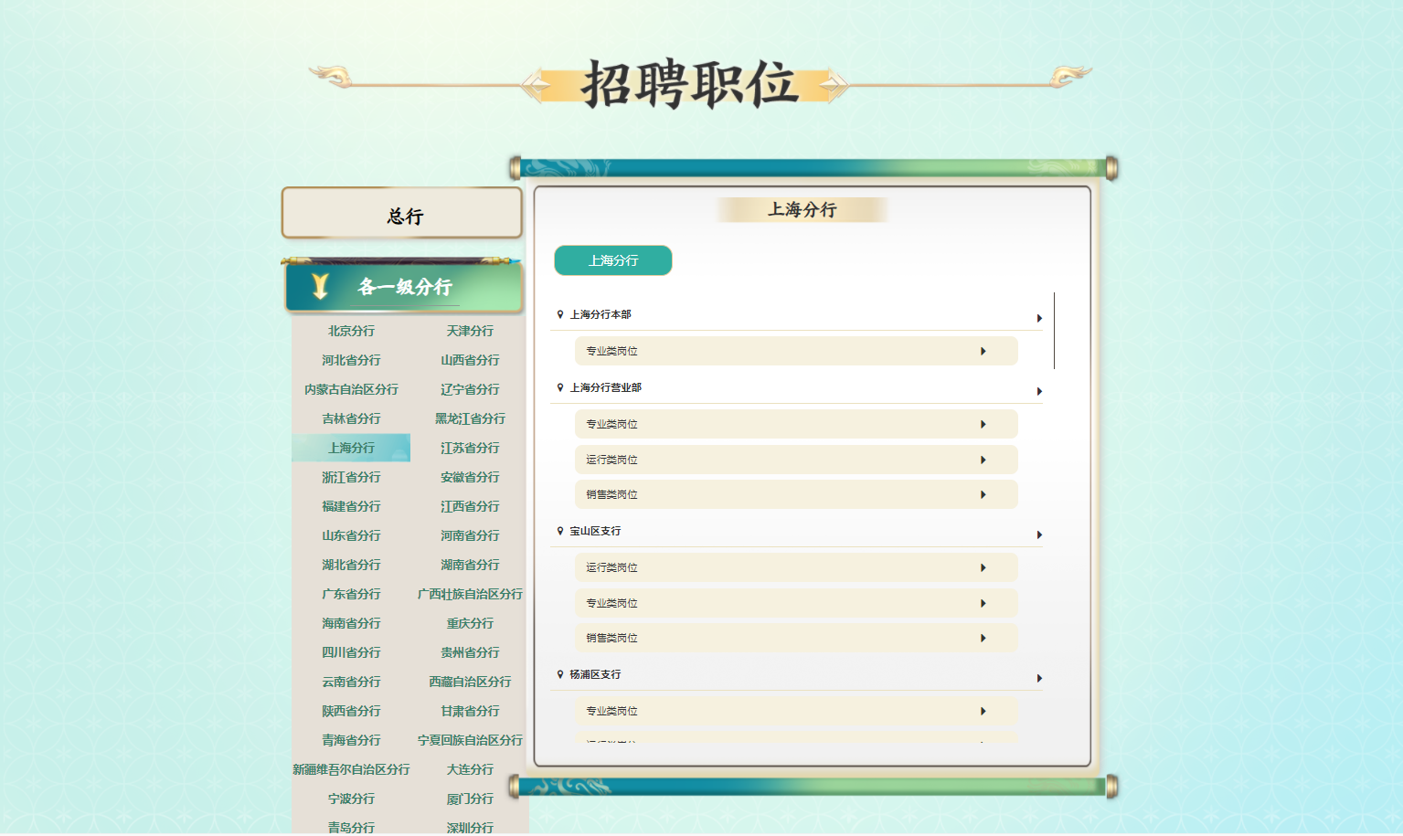The width and height of the screenshot is (1403, 836).
Task: Open 销售类岗位 under 宝山区支行
Action: coord(796,638)
